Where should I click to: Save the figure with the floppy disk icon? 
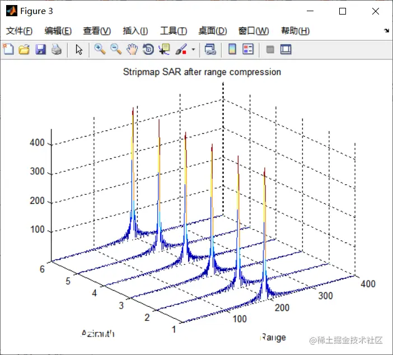41,49
